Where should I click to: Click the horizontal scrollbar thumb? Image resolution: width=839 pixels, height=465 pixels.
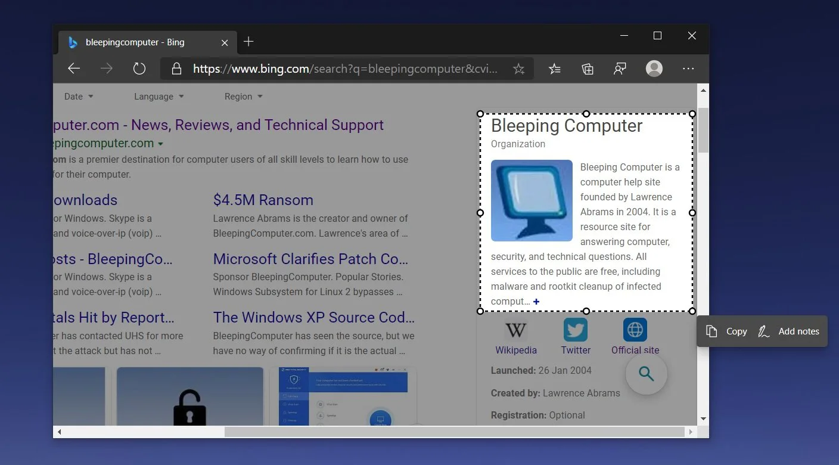pyautogui.click(x=455, y=432)
